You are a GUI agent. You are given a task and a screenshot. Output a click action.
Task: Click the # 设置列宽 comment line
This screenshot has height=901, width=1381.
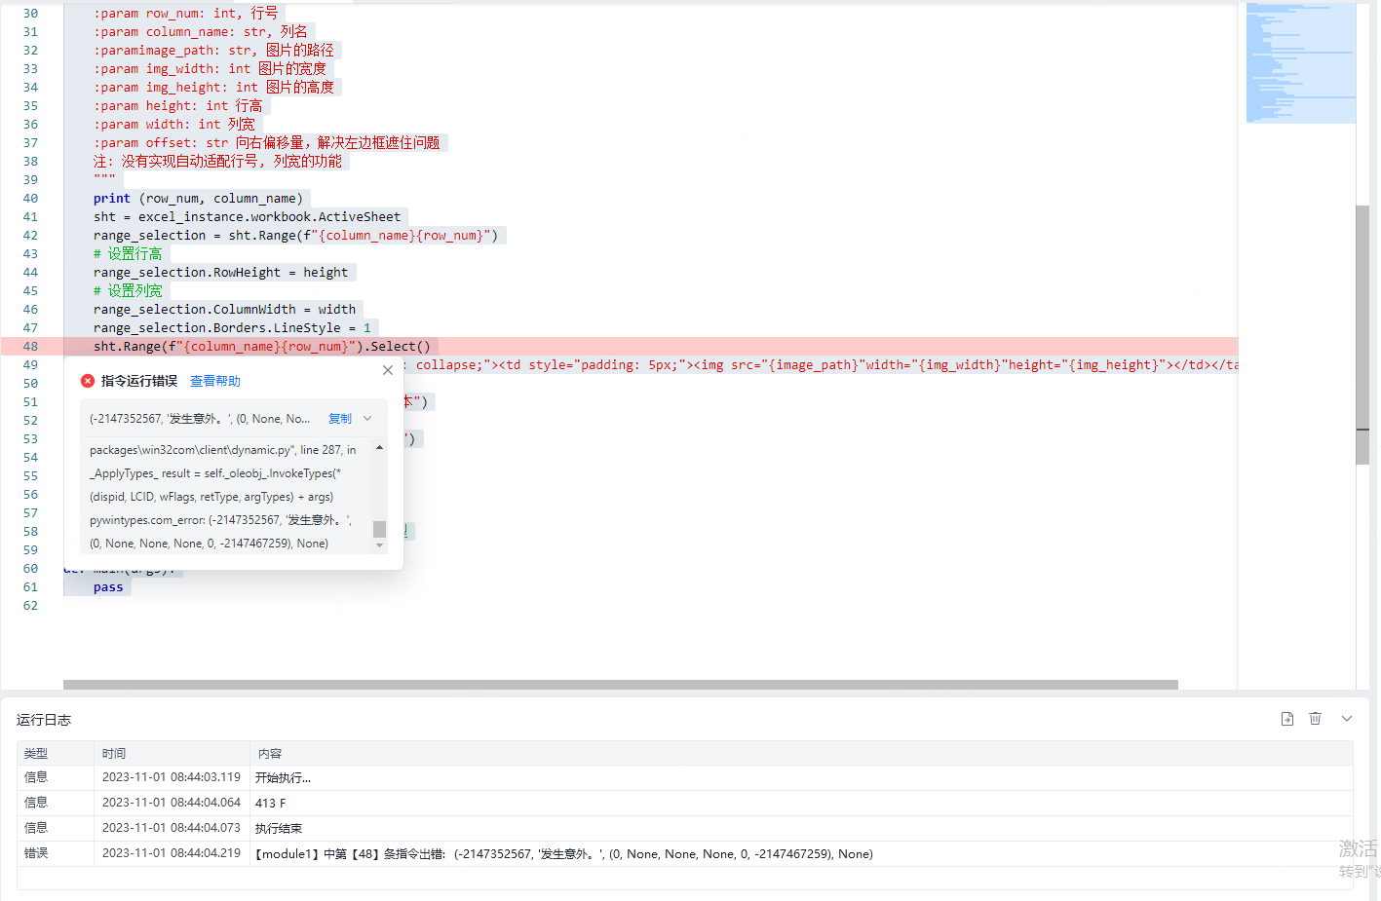[x=128, y=291]
